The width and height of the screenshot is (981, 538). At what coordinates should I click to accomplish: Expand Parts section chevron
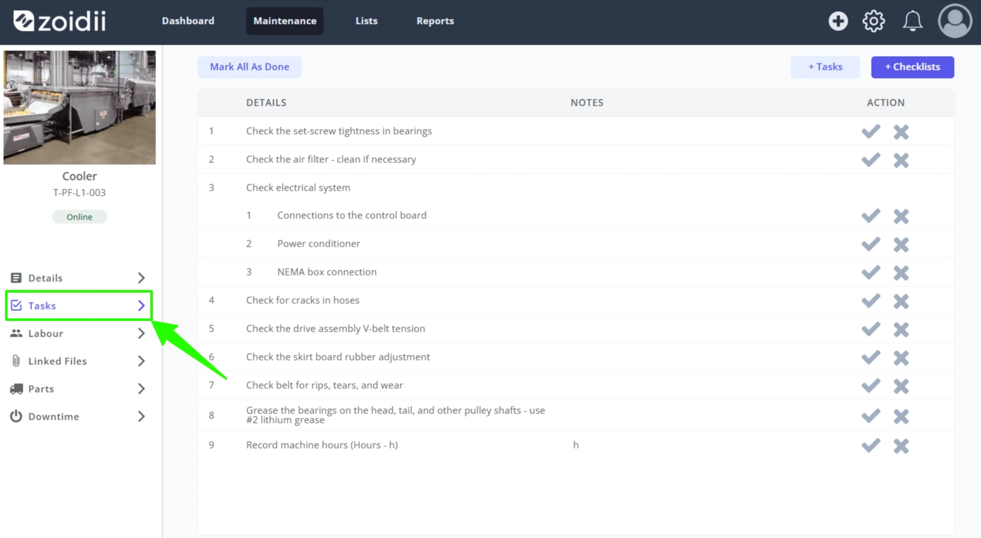tap(141, 389)
